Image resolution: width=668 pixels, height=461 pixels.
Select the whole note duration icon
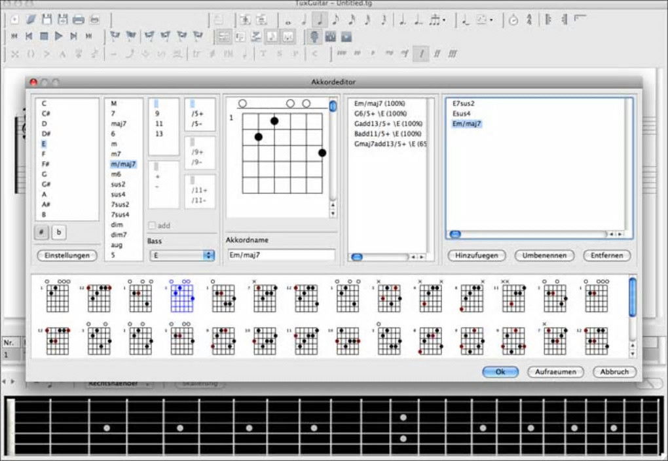pyautogui.click(x=288, y=20)
